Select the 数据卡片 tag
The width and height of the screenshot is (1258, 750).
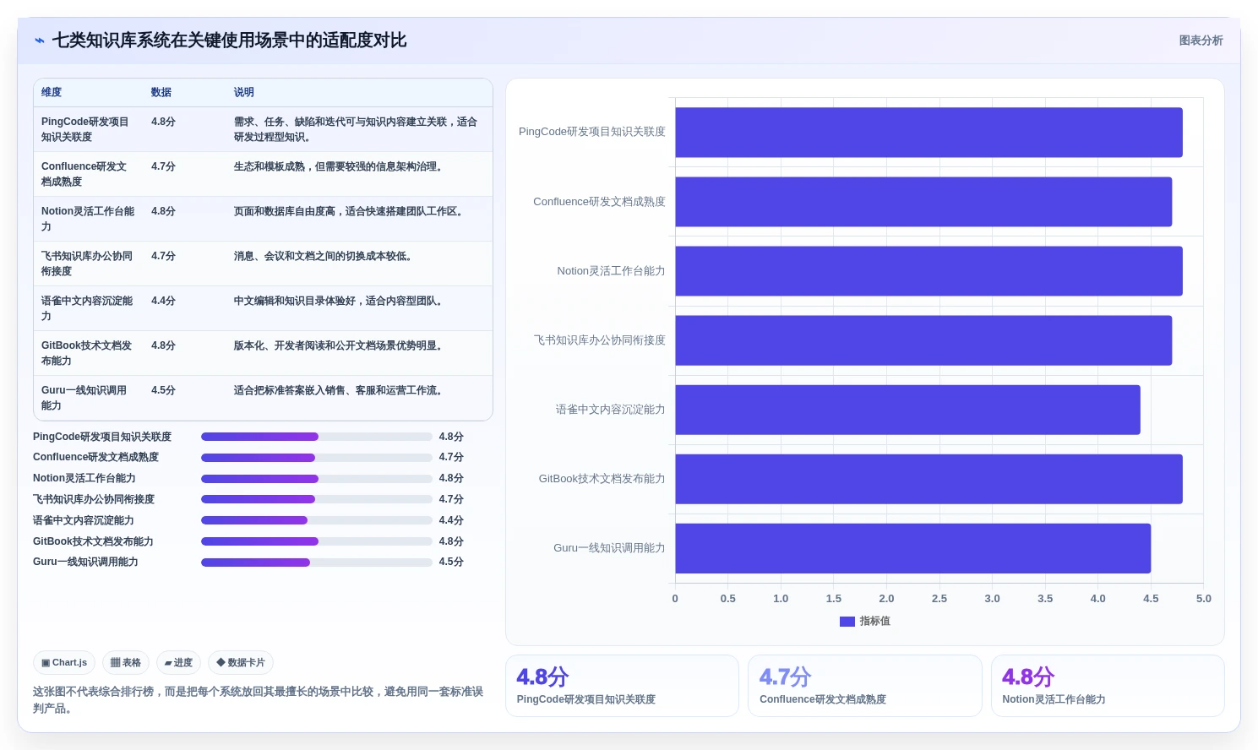(x=241, y=663)
